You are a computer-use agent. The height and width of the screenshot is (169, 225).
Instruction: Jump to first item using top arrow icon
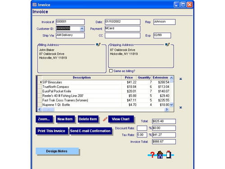tap(181, 79)
